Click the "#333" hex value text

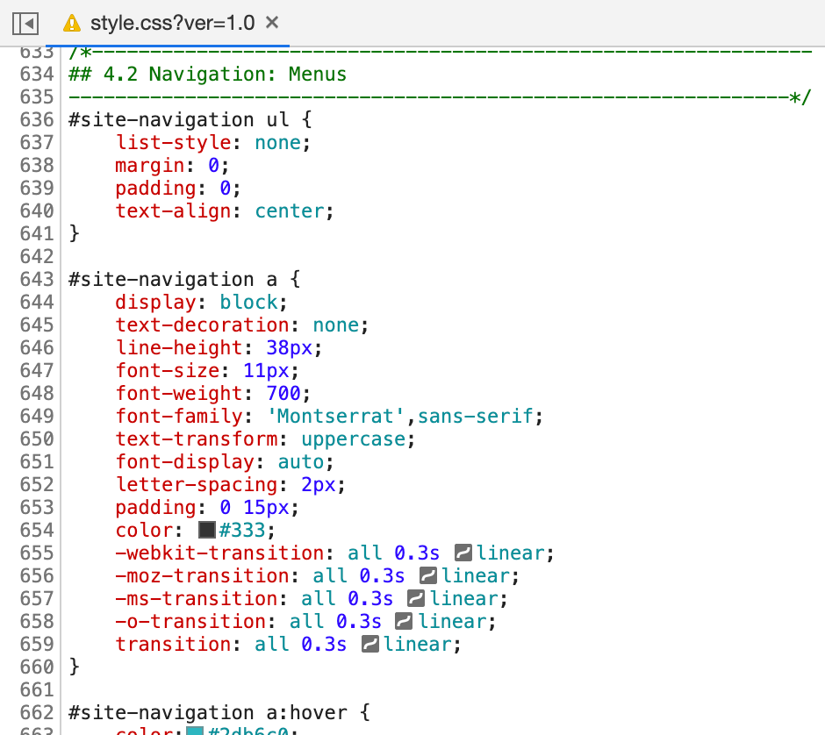(242, 530)
